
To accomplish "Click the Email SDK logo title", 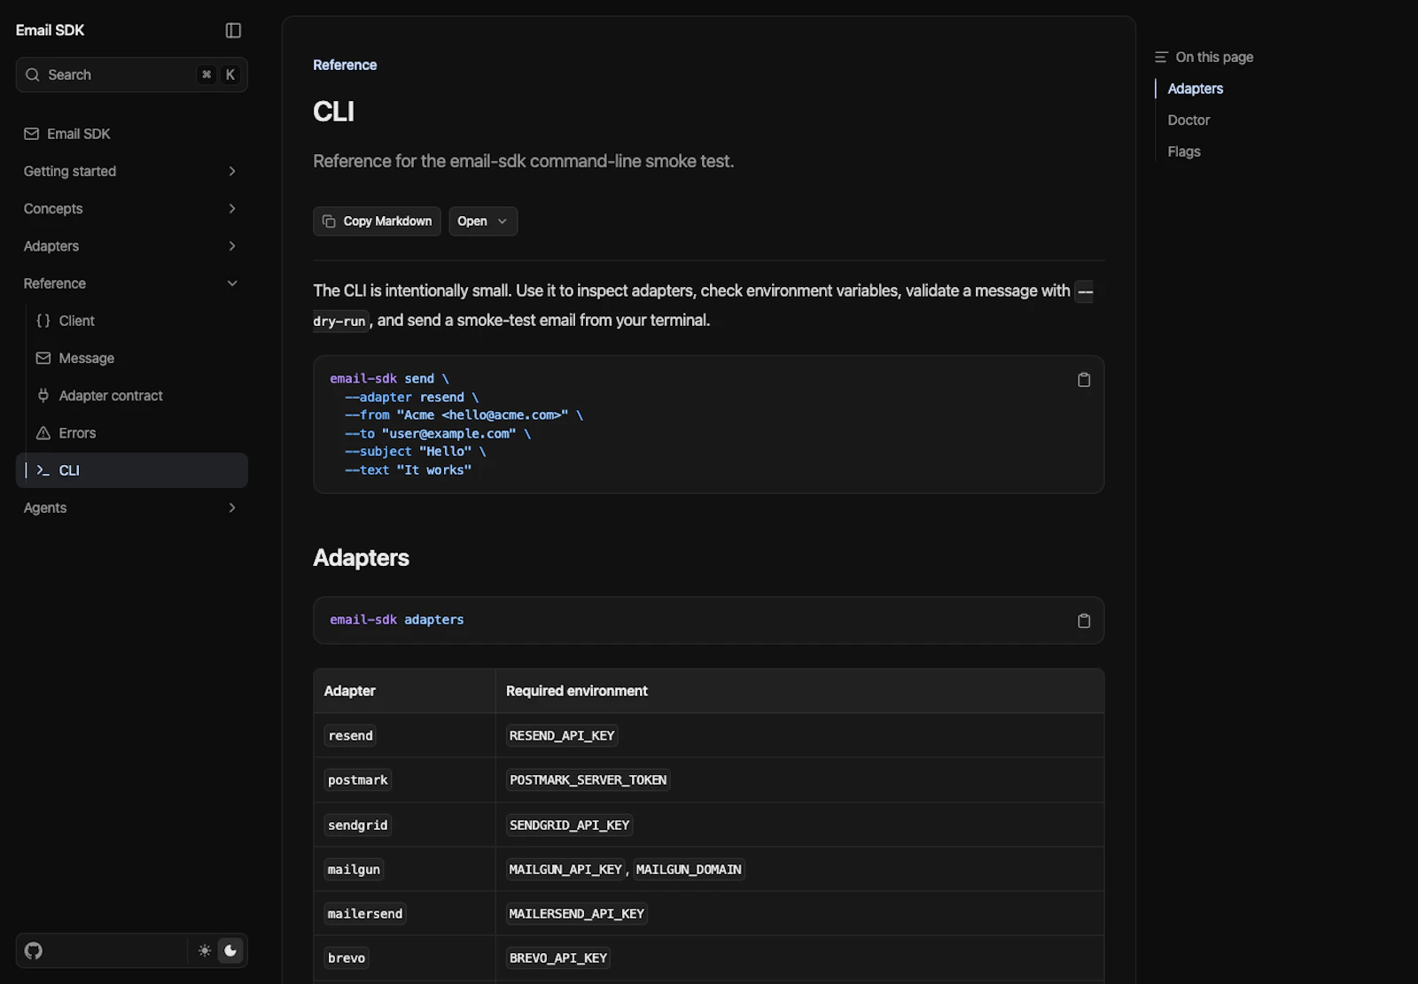I will tap(50, 30).
